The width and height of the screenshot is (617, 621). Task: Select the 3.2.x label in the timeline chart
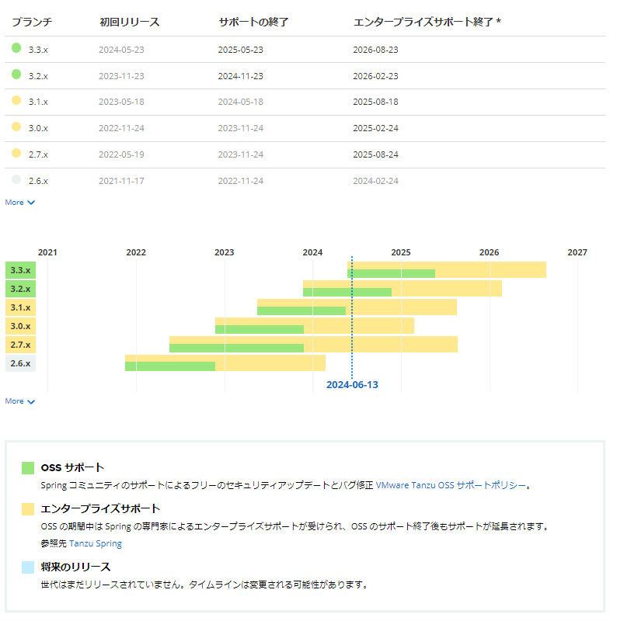pyautogui.click(x=21, y=289)
